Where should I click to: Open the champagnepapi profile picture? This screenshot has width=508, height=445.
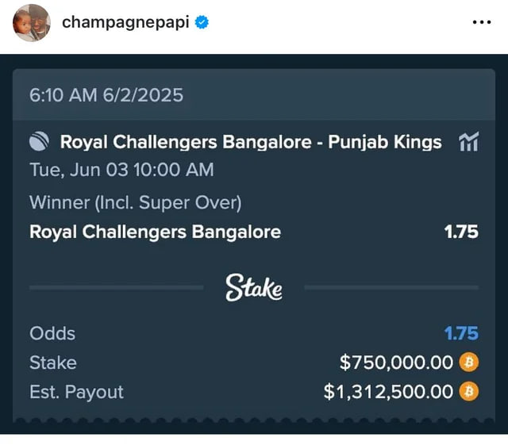coord(32,23)
